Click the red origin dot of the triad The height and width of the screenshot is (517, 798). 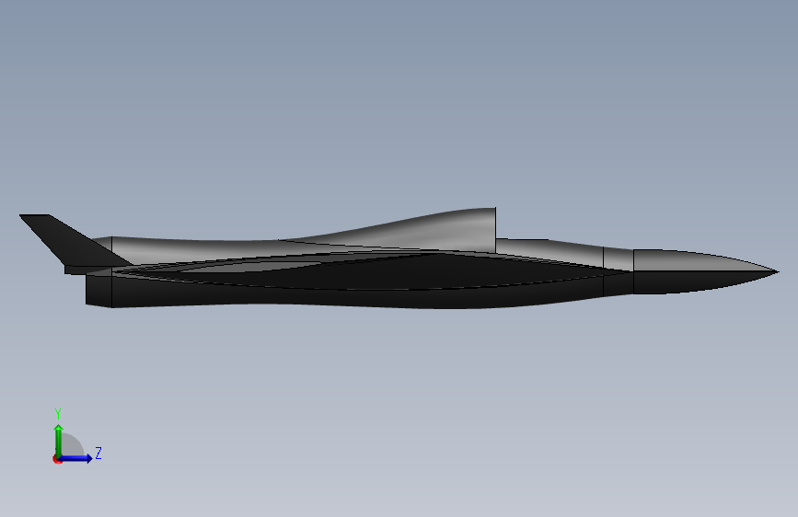pyautogui.click(x=57, y=460)
